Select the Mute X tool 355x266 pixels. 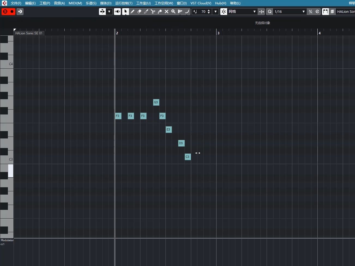pyautogui.click(x=167, y=12)
